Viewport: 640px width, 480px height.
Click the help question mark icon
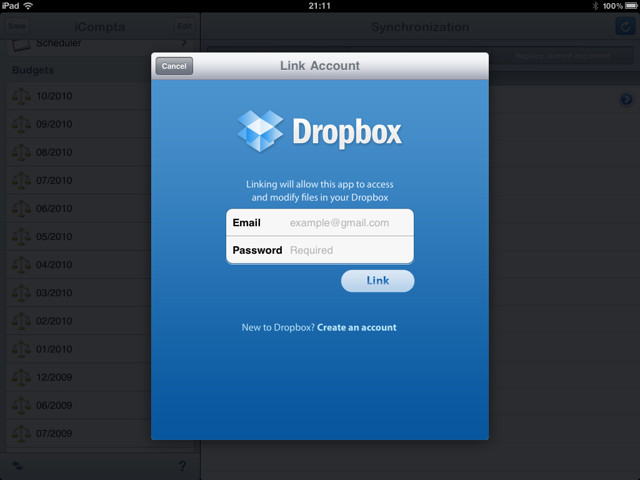(x=182, y=466)
